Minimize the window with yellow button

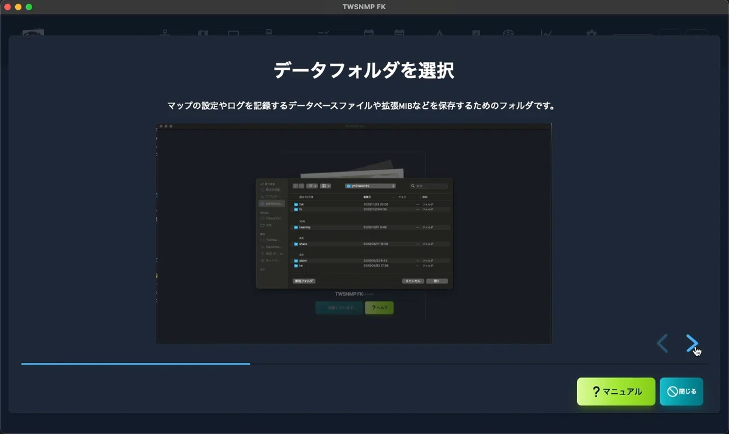click(18, 7)
